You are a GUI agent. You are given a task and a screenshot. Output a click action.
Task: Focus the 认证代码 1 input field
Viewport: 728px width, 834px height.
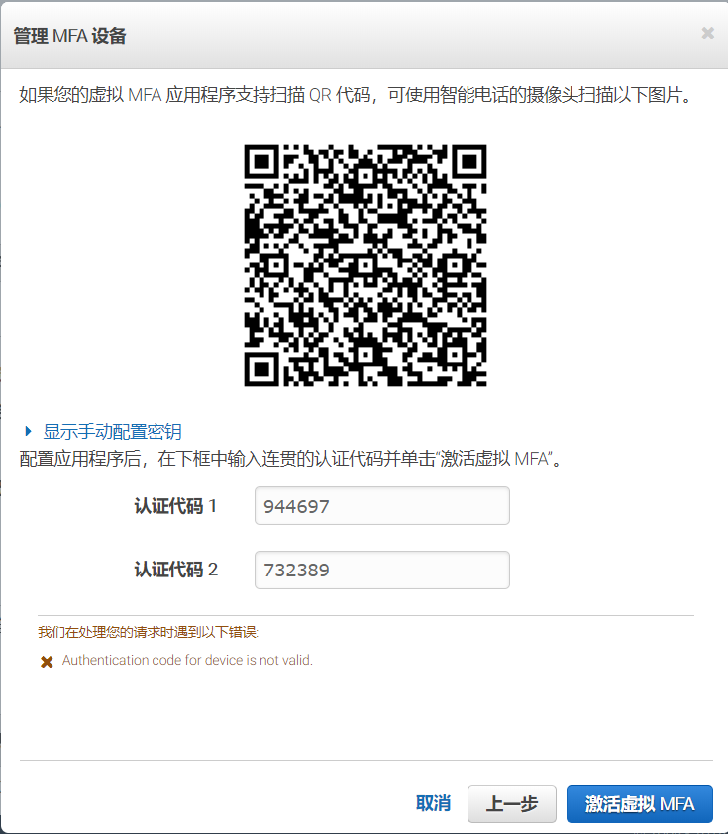tap(381, 506)
